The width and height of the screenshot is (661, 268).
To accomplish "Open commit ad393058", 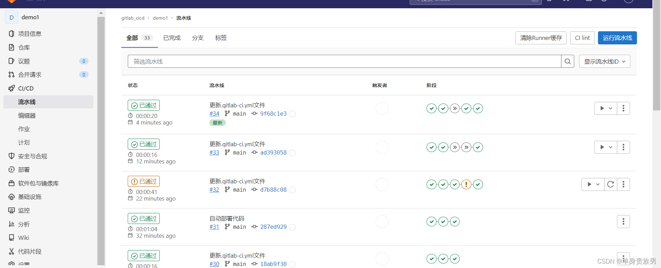I will (x=273, y=152).
